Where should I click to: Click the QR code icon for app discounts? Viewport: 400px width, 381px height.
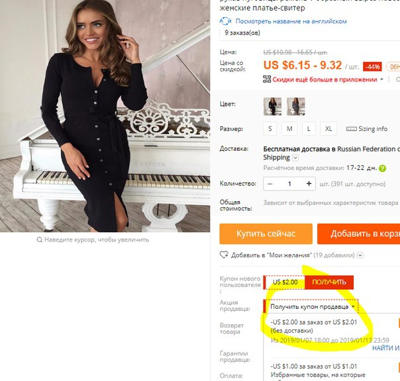267,79
